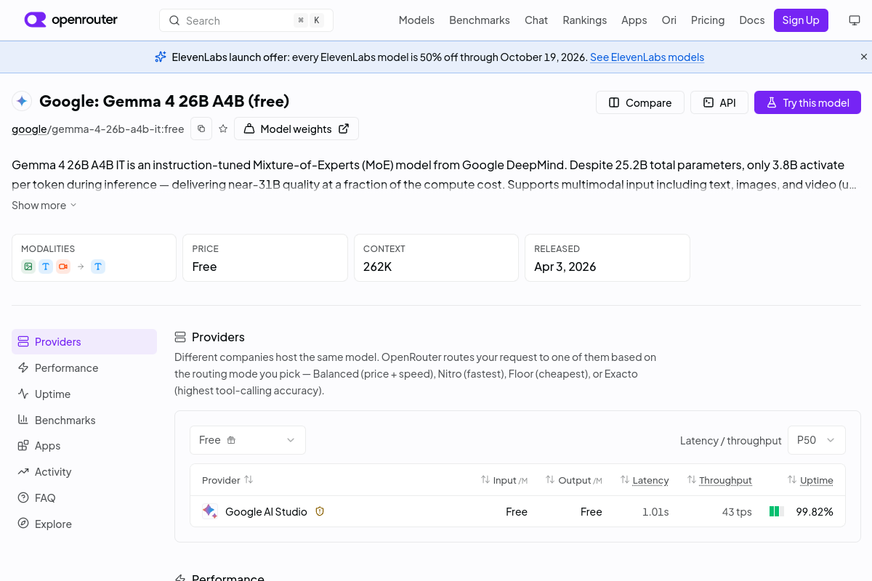Image resolution: width=872 pixels, height=581 pixels.
Task: Select Providers in the sidebar
Action: pos(84,341)
